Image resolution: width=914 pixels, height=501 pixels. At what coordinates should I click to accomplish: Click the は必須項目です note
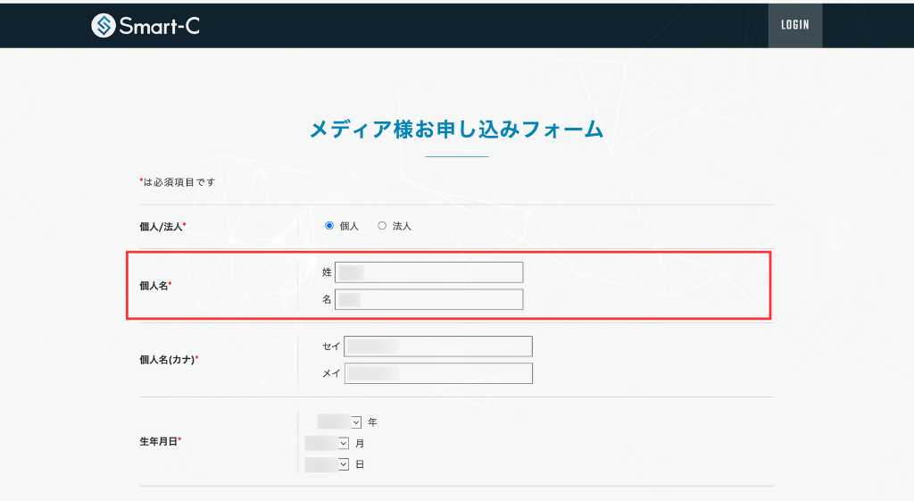pyautogui.click(x=178, y=182)
